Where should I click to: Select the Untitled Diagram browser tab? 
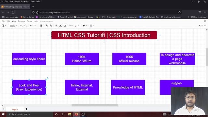point(15,7)
